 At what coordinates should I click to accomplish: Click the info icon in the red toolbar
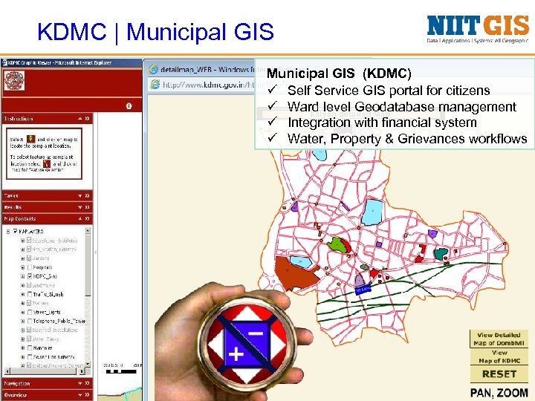point(129,106)
